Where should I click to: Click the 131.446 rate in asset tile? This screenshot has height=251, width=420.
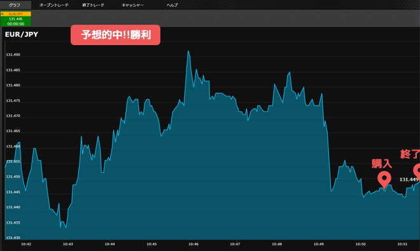point(16,19)
